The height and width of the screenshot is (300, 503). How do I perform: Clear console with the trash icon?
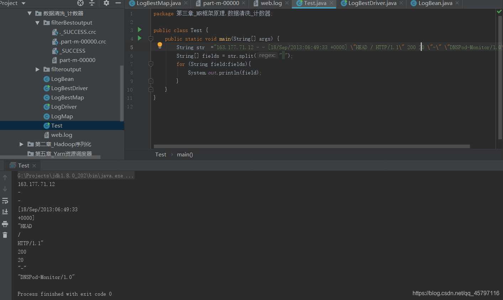(x=5, y=235)
